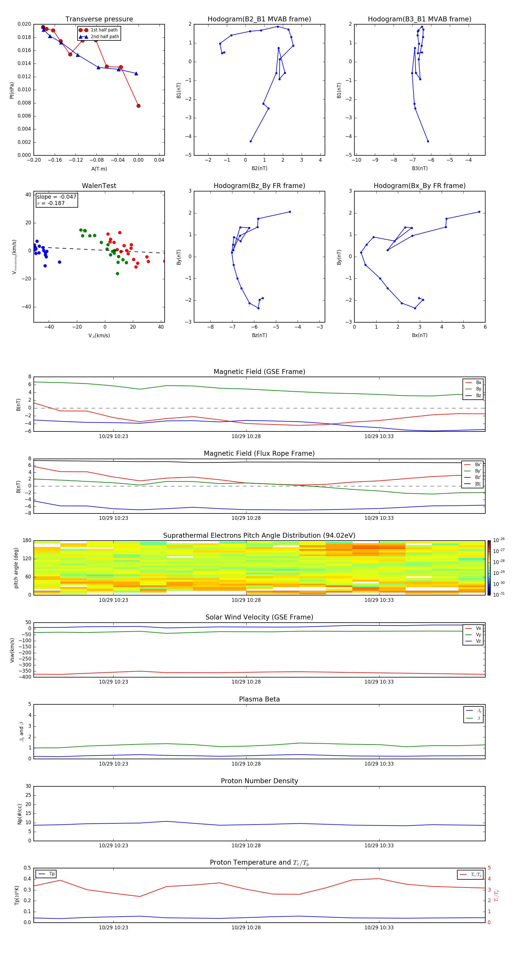Click the 'Bz(nT)' axis label

[259, 335]
